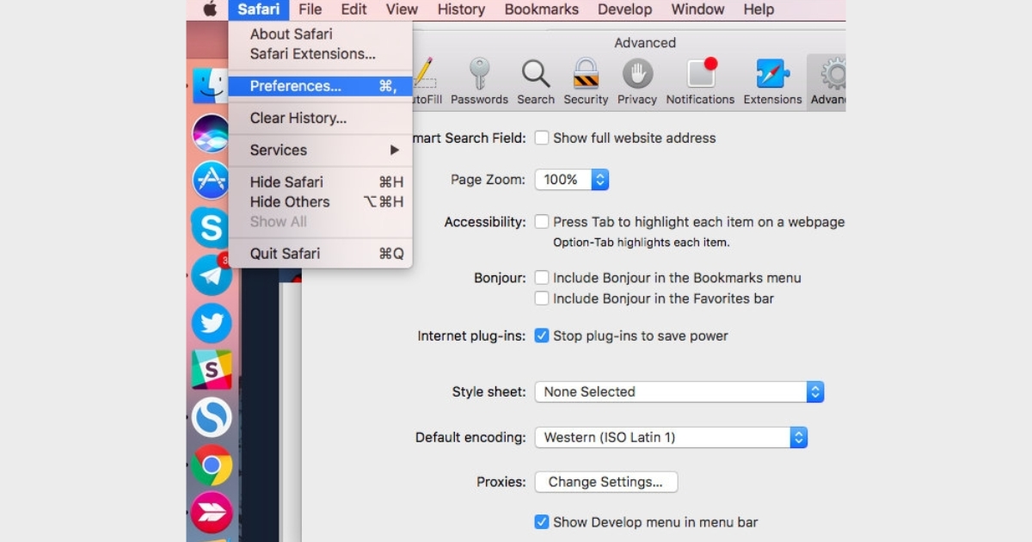The width and height of the screenshot is (1032, 542).
Task: Open the Passwords preferences pane
Action: click(479, 82)
